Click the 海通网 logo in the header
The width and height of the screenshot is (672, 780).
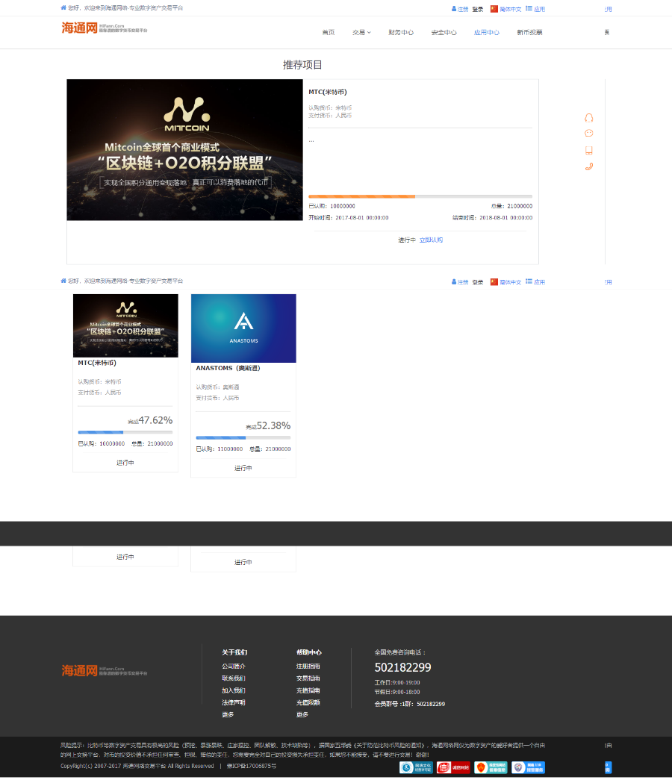tap(104, 28)
